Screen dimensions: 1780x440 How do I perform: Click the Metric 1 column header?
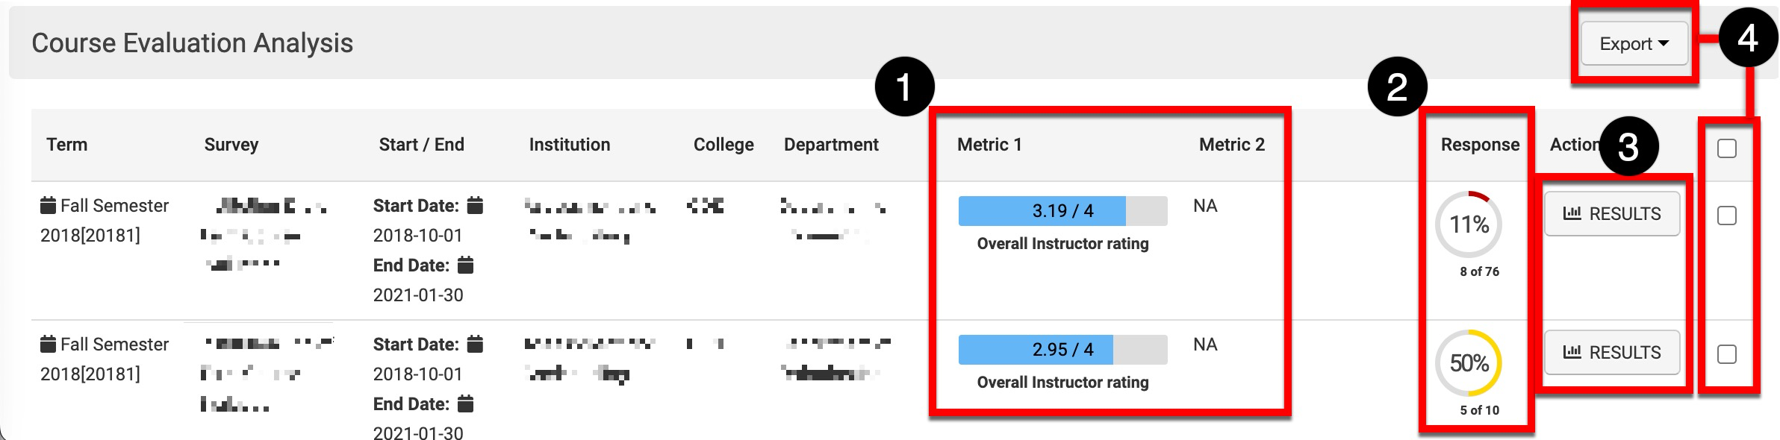tap(989, 145)
